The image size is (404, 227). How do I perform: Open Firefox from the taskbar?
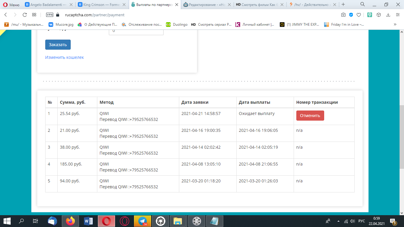pos(70,221)
